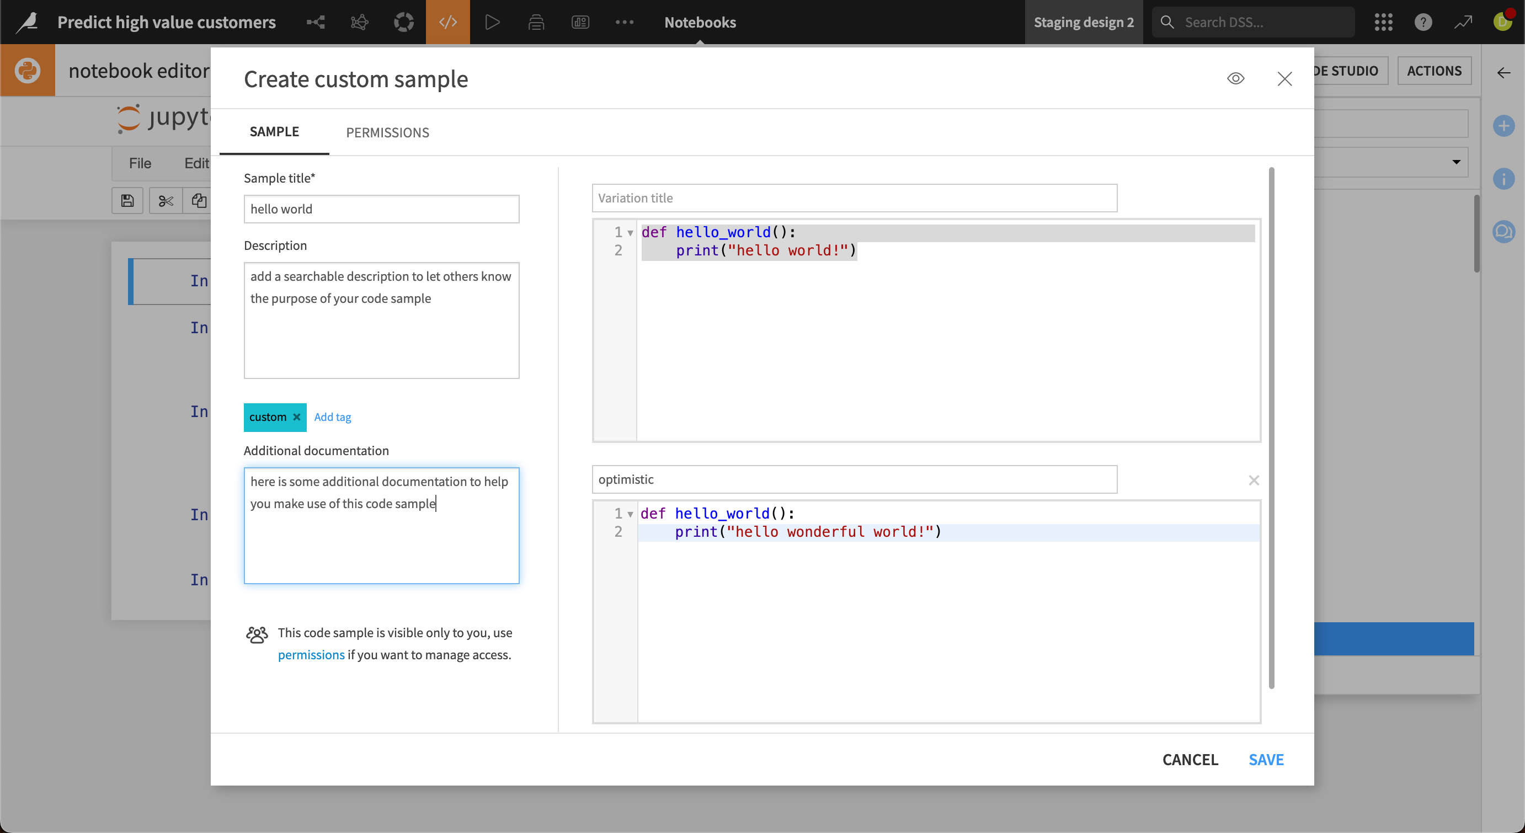Click the Jobs play icon in navbar
The height and width of the screenshot is (833, 1525).
[x=492, y=23]
